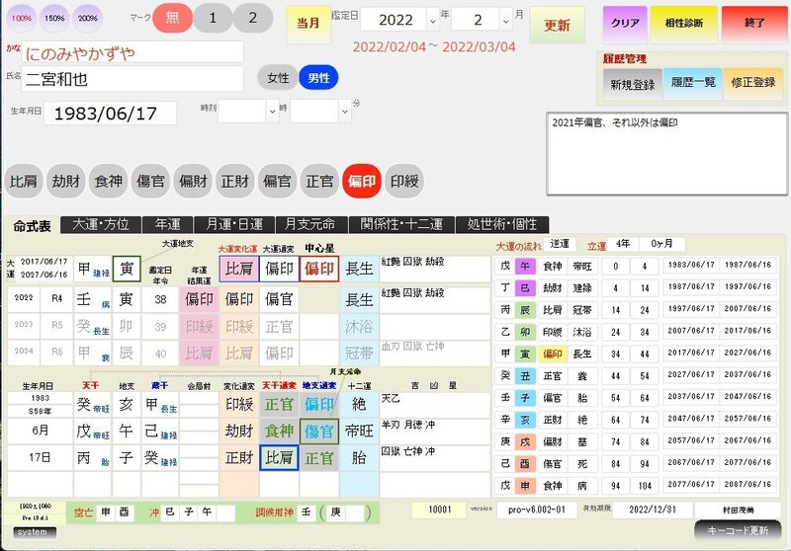The height and width of the screenshot is (551, 791).
Task: Click the green-bordered 寅 cell in 大運 row
Action: pyautogui.click(x=127, y=269)
